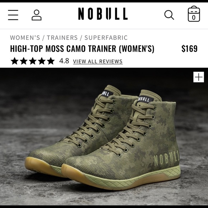Tap the NOBULL side logo on the shoe
This screenshot has height=208, width=208.
pyautogui.click(x=167, y=159)
